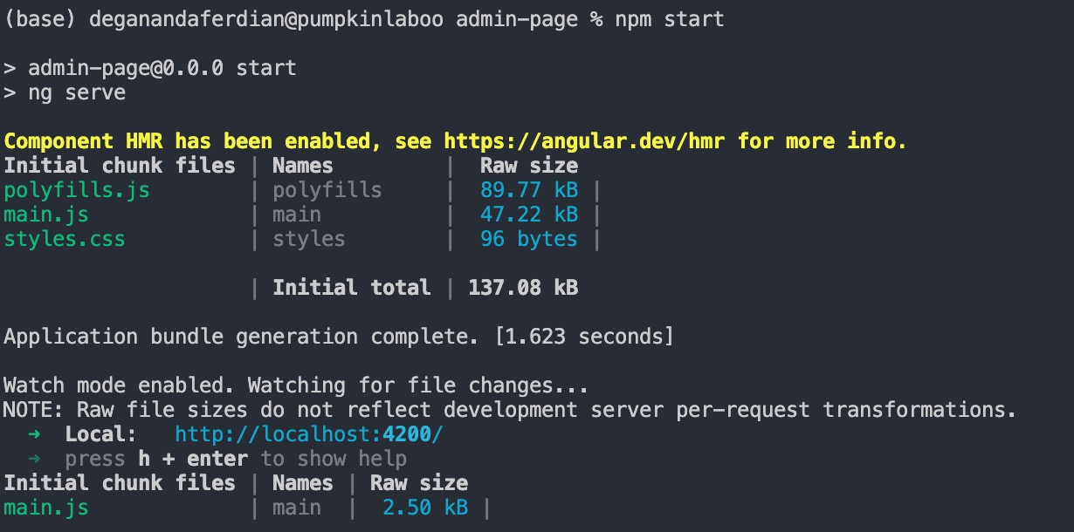Click the "Raw size" header above 89.77 kB

pos(529,166)
